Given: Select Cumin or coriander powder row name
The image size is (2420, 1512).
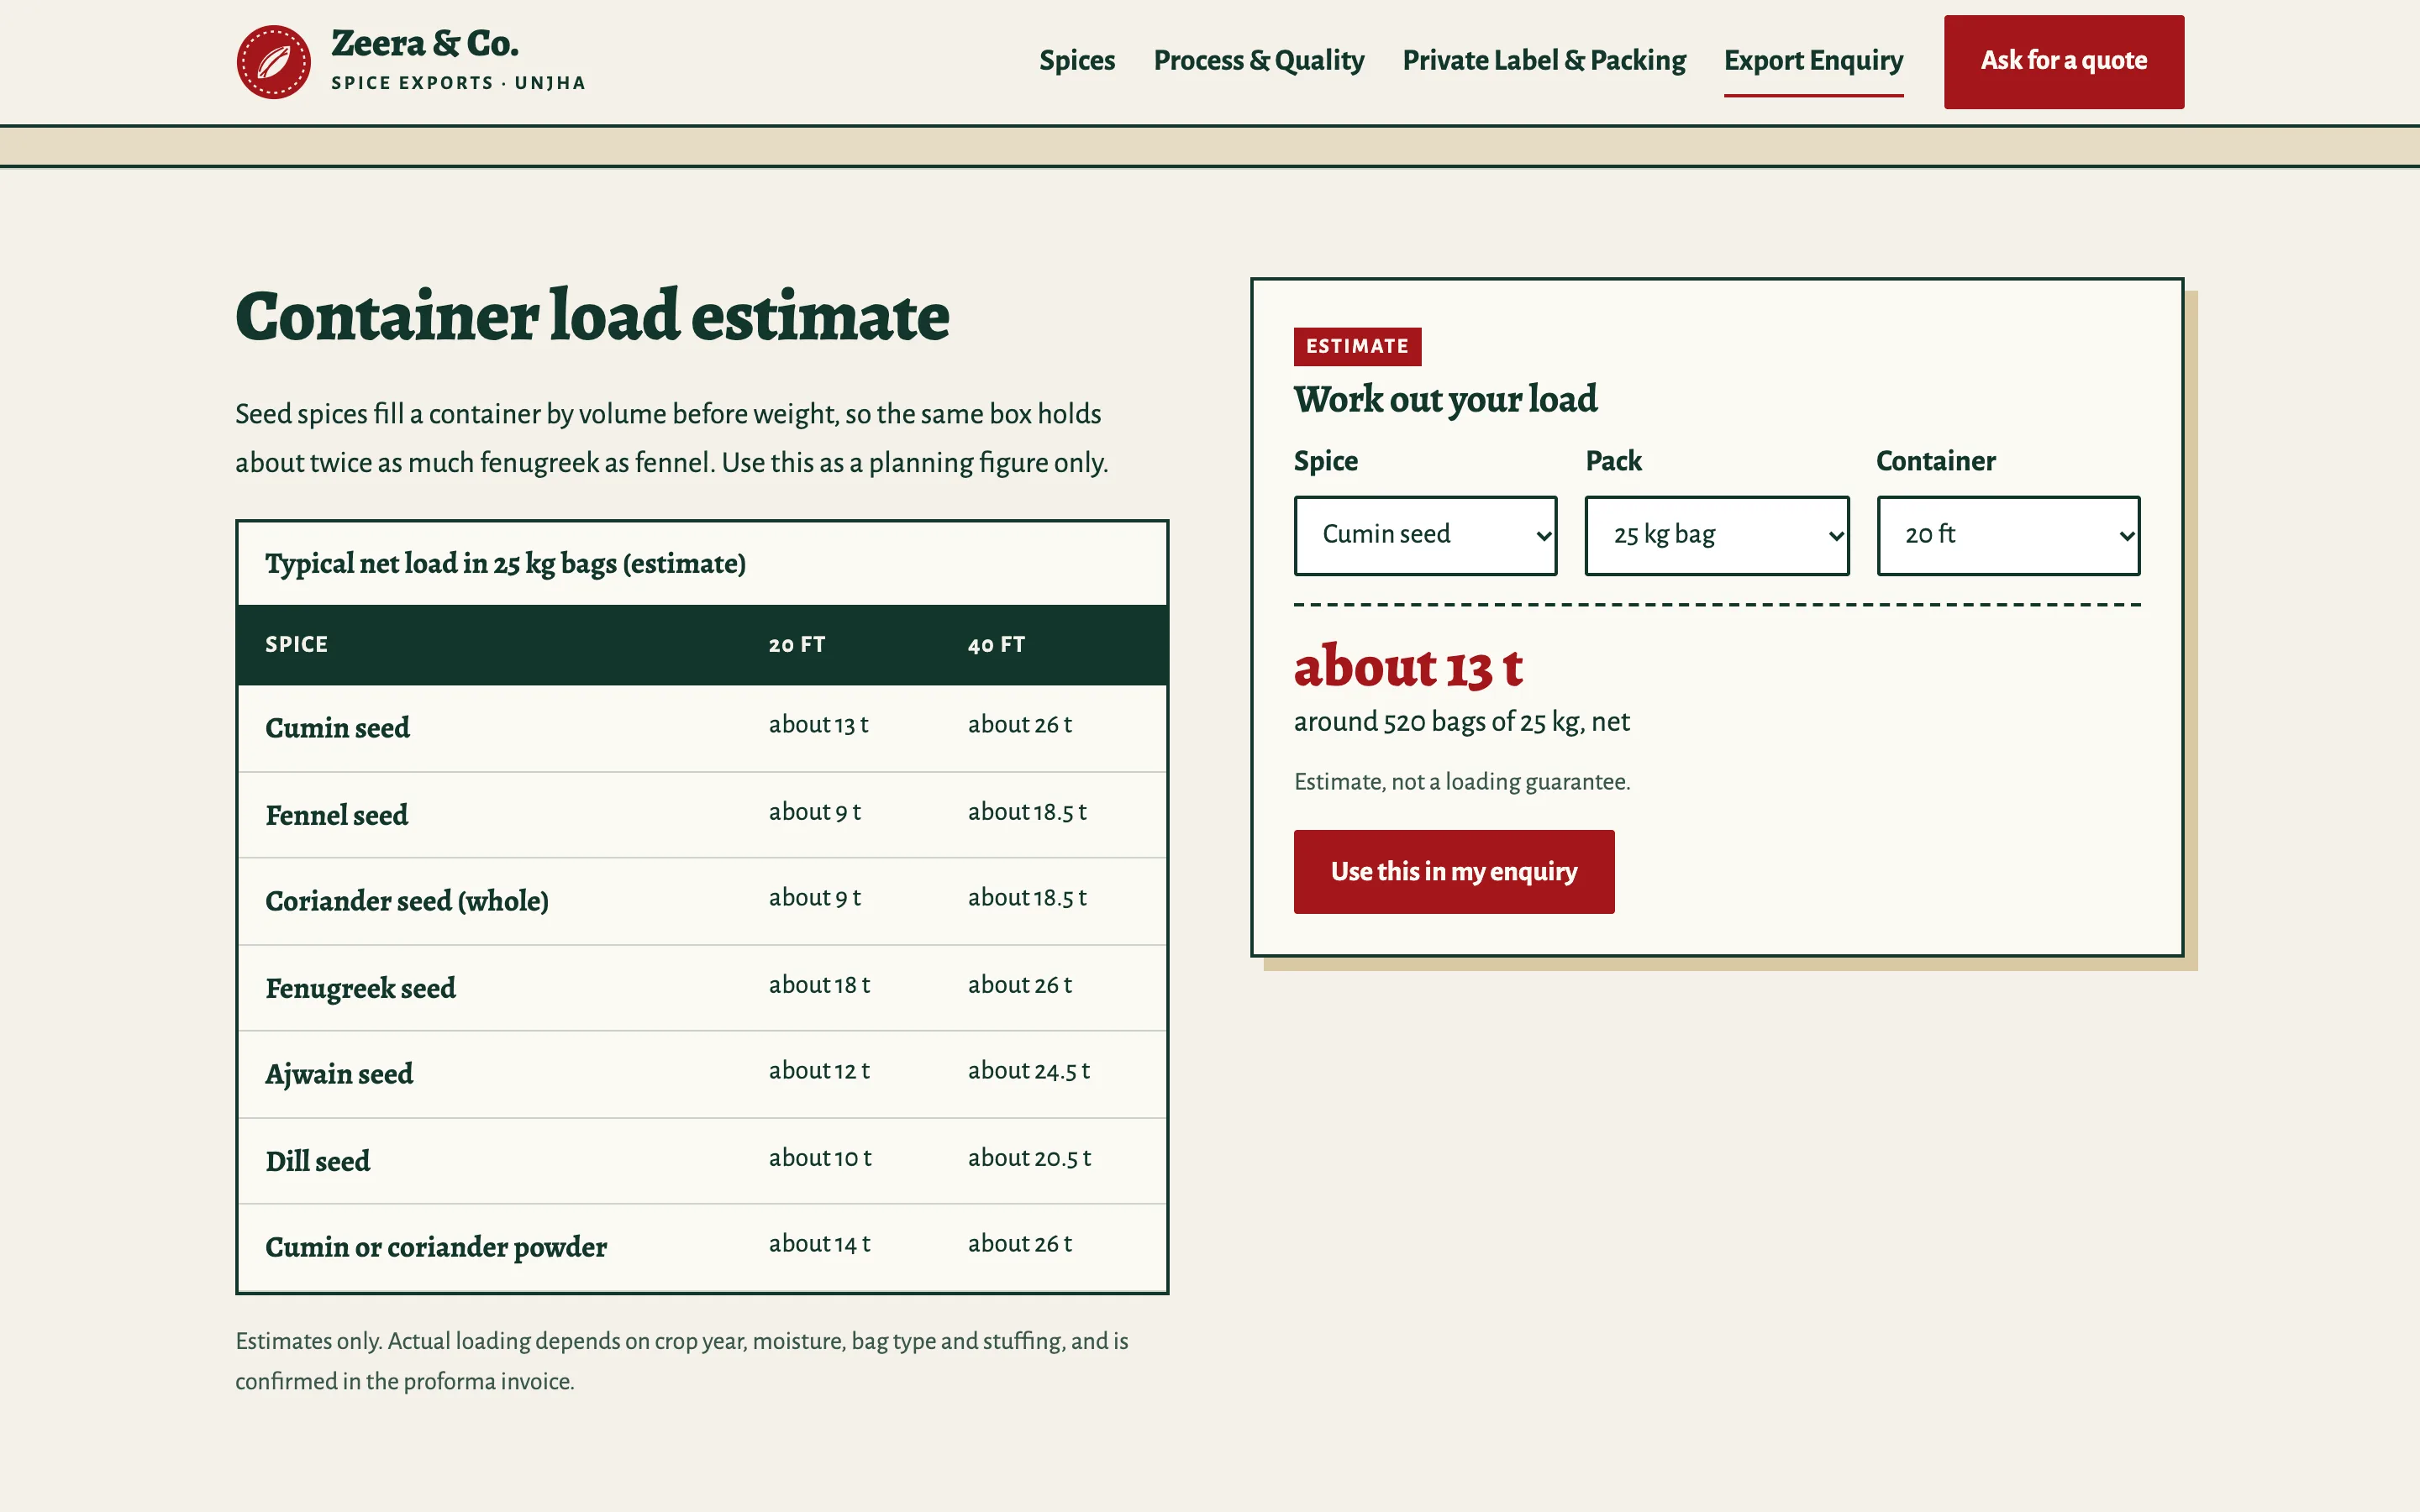Looking at the screenshot, I should 435,1246.
